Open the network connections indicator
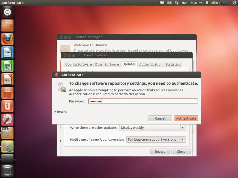The image size is (238, 178). tap(177, 3)
